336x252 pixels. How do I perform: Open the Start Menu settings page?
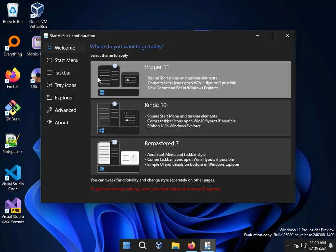click(x=65, y=60)
